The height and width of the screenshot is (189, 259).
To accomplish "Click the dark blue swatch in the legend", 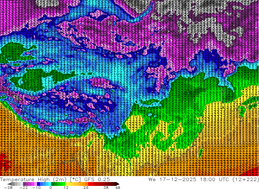I will tap(39, 184).
